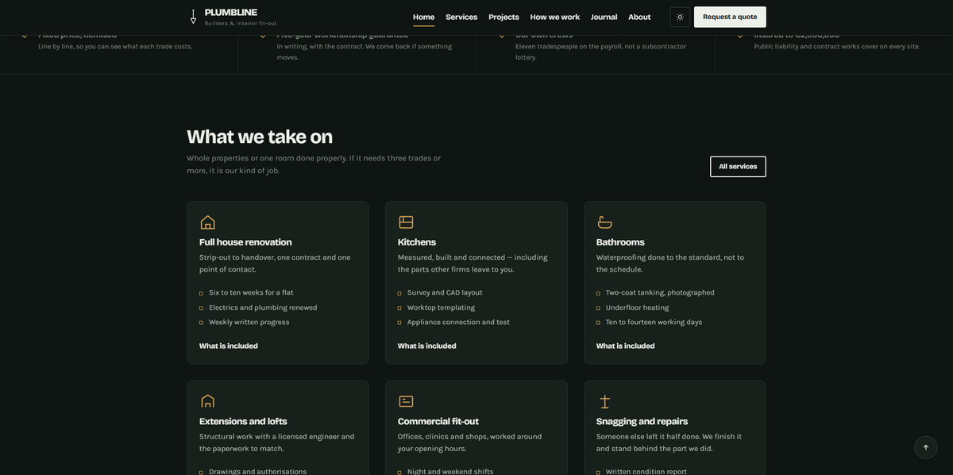Screen dimensions: 953x475
Task: Click the Commercial fit-out heading
Action: coord(438,421)
